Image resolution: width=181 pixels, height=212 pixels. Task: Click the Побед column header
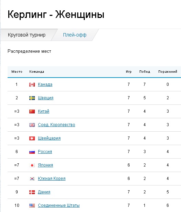tap(145, 72)
